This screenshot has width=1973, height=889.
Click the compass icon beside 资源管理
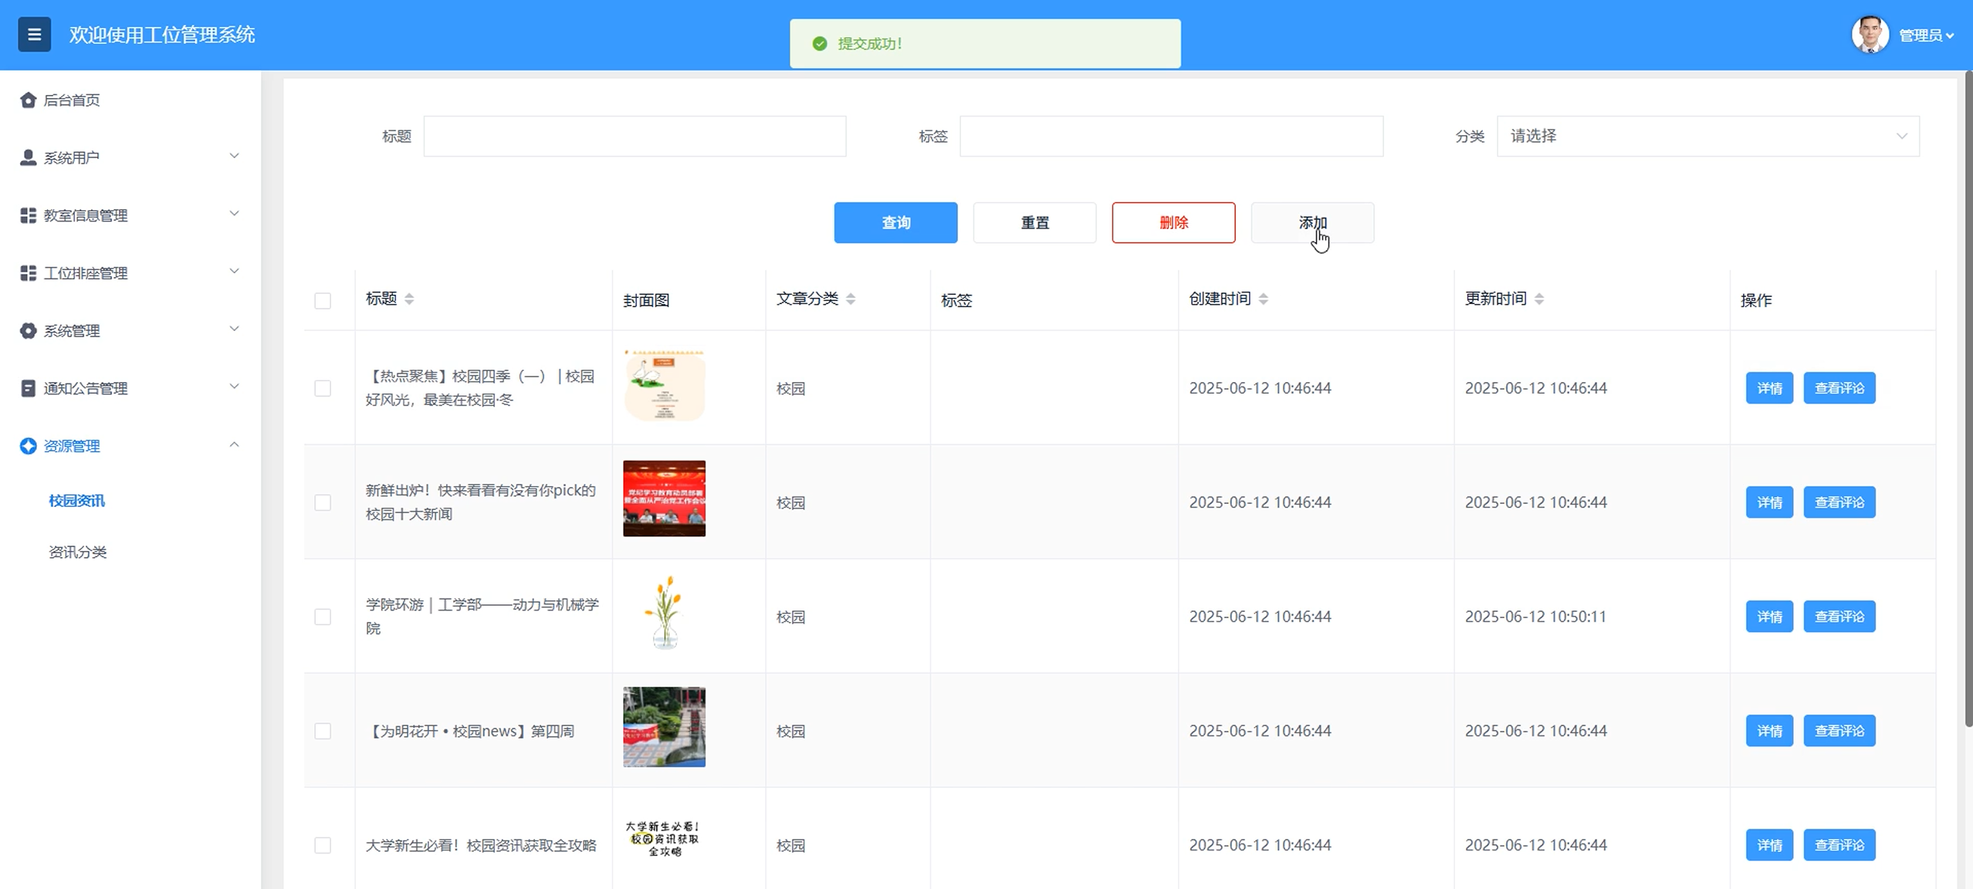coord(28,446)
